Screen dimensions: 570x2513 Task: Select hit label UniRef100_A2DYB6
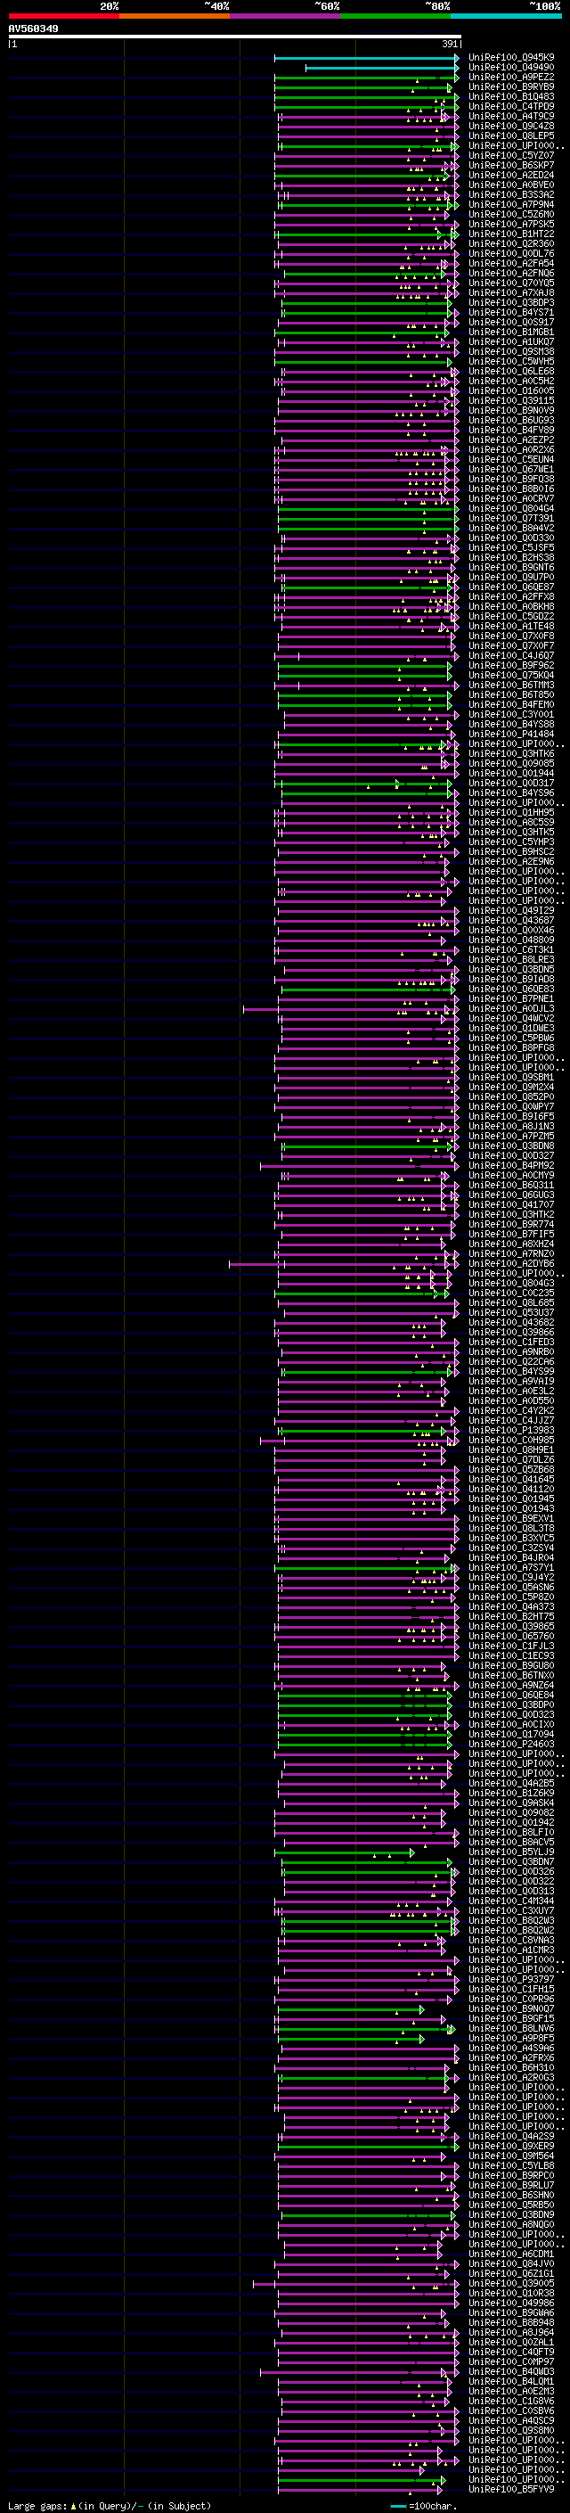click(x=511, y=1264)
